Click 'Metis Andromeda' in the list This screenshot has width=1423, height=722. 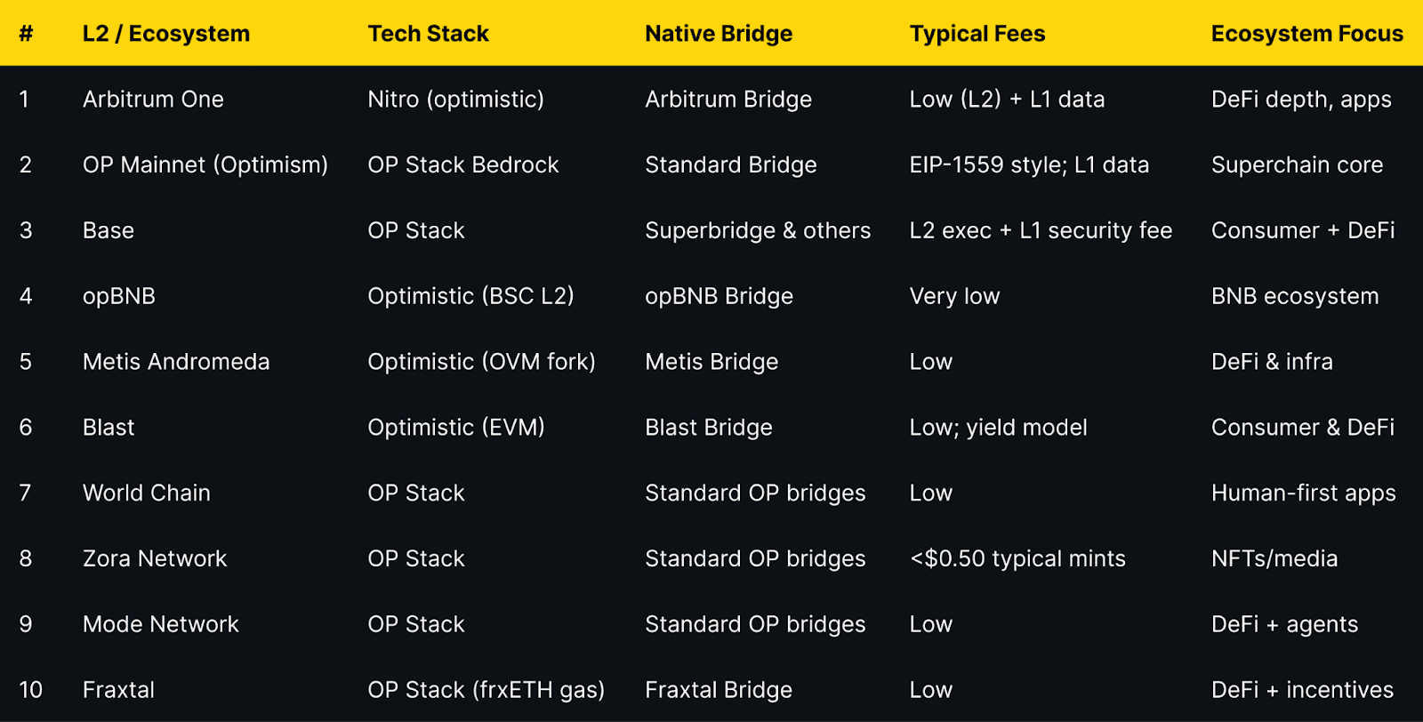(176, 362)
